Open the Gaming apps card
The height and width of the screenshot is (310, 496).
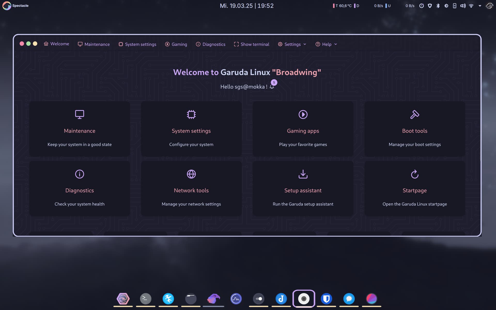303,129
